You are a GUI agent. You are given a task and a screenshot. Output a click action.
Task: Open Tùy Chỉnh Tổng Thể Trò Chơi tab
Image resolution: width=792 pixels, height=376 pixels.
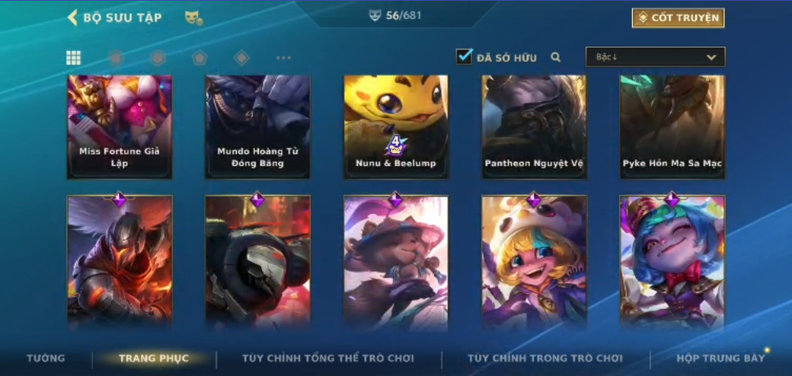(328, 358)
